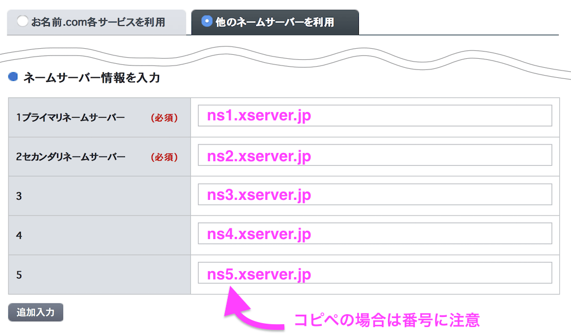Screen dimensions: 571x336
Task: Click the row label 4
Action: tap(19, 236)
